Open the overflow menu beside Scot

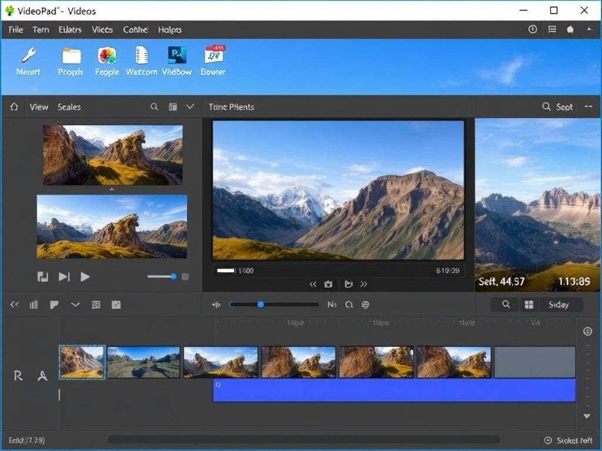pyautogui.click(x=588, y=106)
